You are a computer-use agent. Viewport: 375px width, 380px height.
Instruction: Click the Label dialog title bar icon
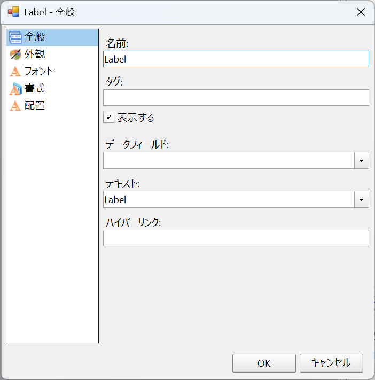[x=13, y=12]
